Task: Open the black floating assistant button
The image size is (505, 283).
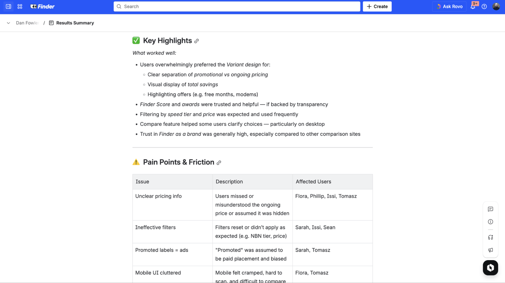Action: tap(491, 268)
